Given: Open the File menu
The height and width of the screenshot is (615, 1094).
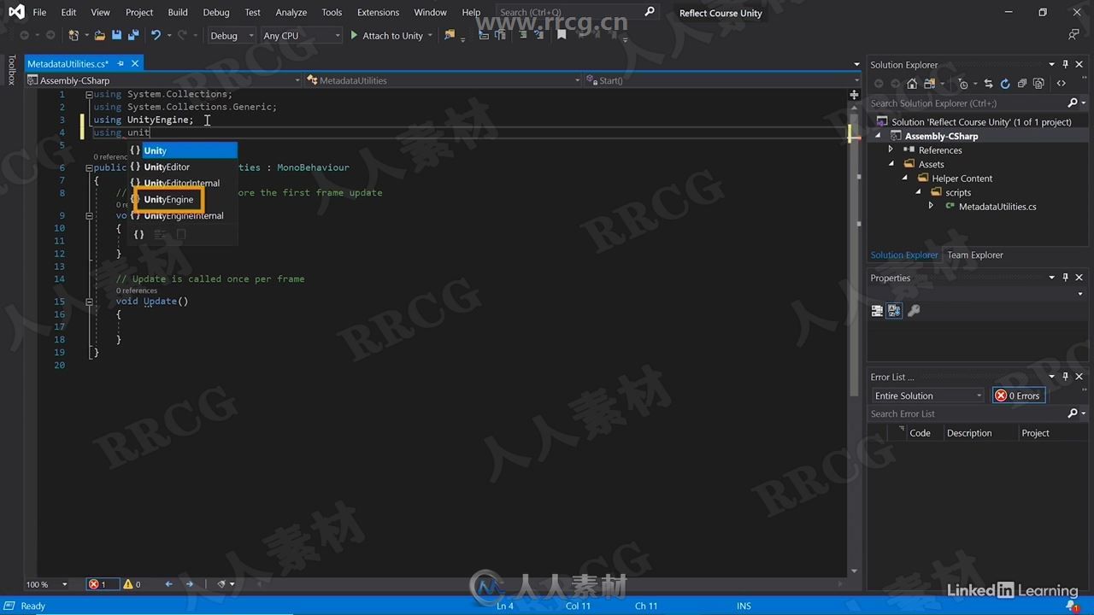Looking at the screenshot, I should pyautogui.click(x=39, y=12).
